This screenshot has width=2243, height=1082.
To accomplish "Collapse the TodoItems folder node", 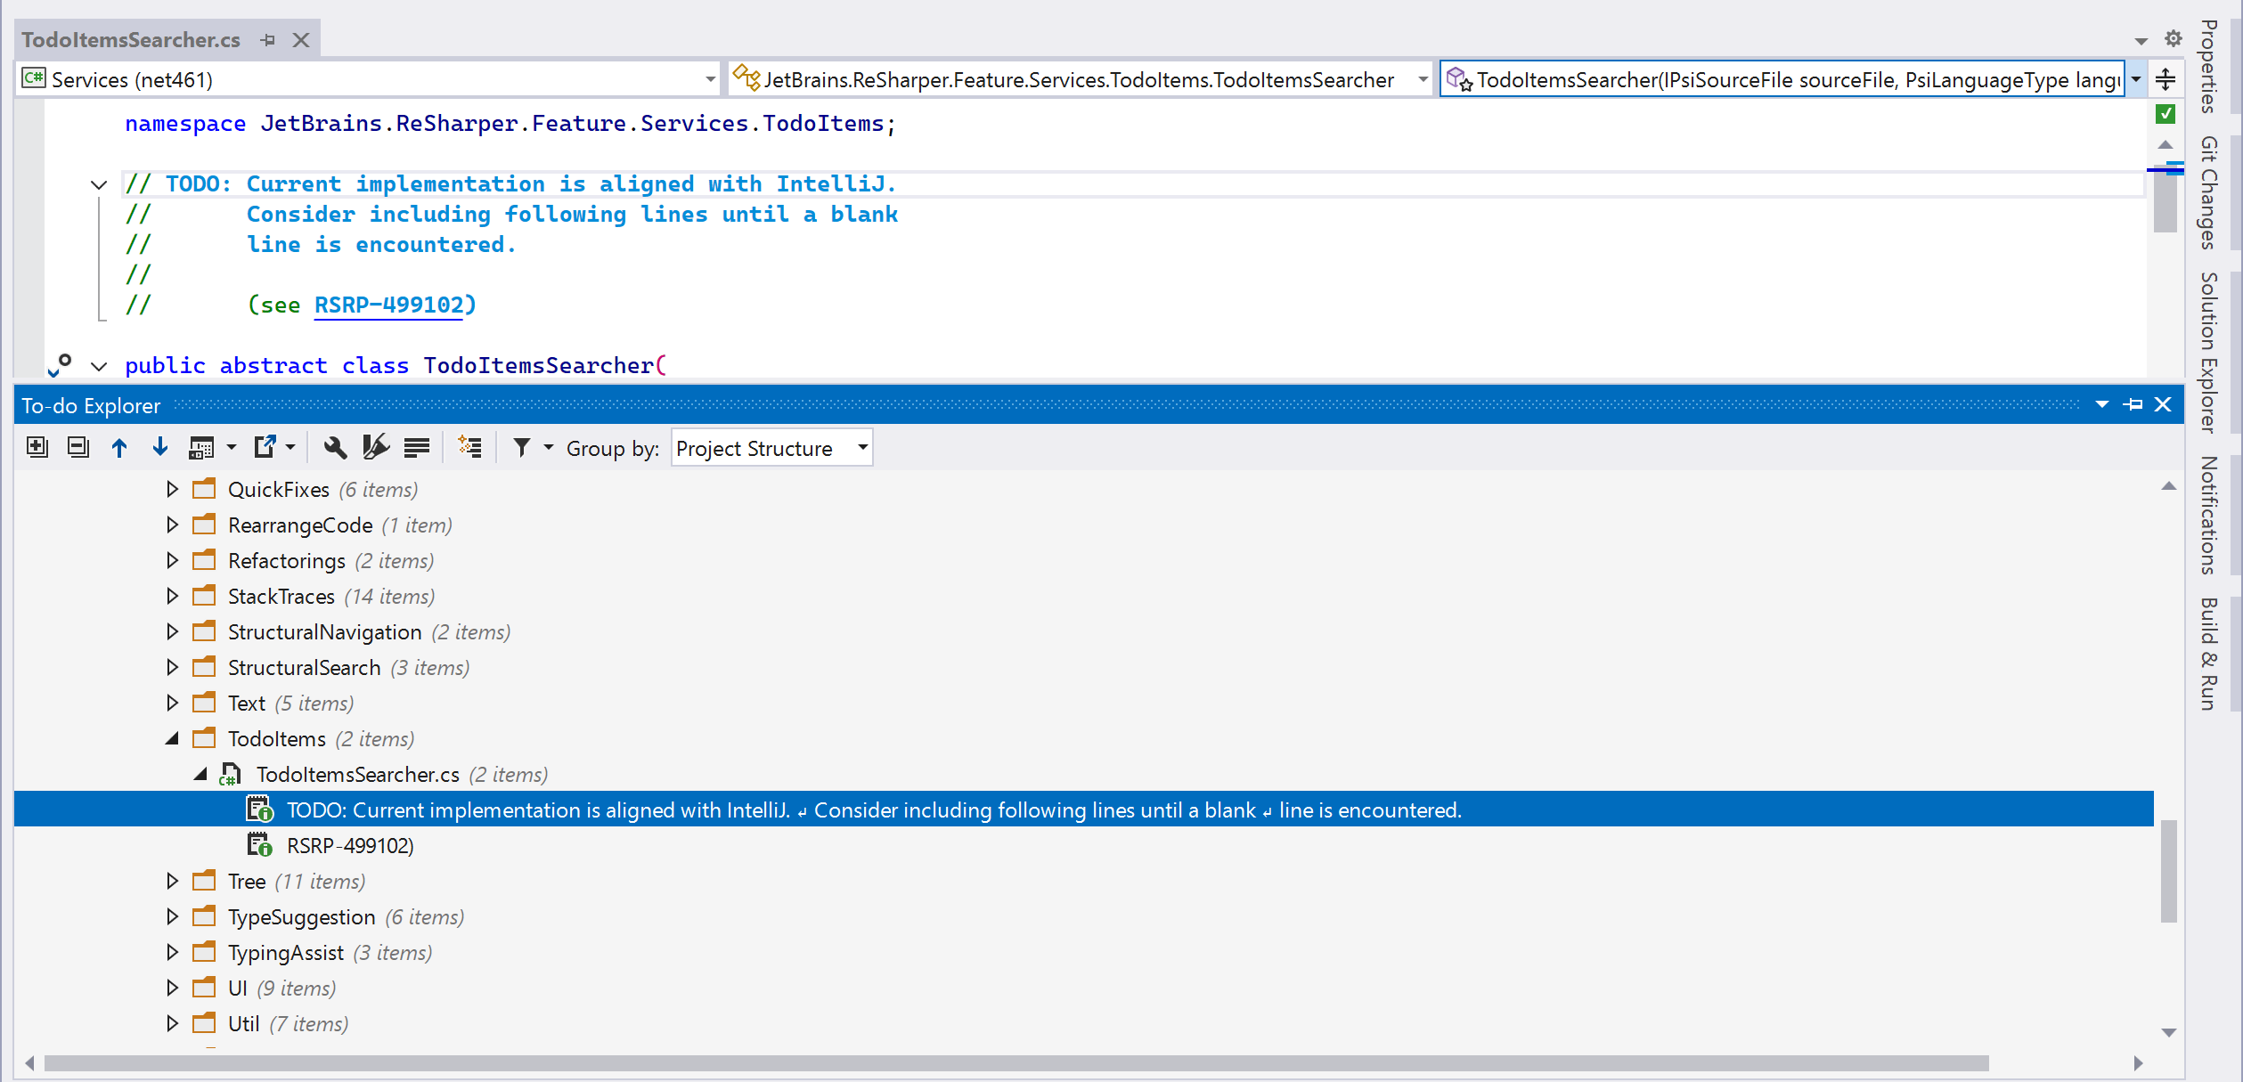I will point(173,738).
